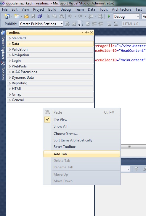
Task: Click the Copy icon in toolbar
Action: point(54,17)
